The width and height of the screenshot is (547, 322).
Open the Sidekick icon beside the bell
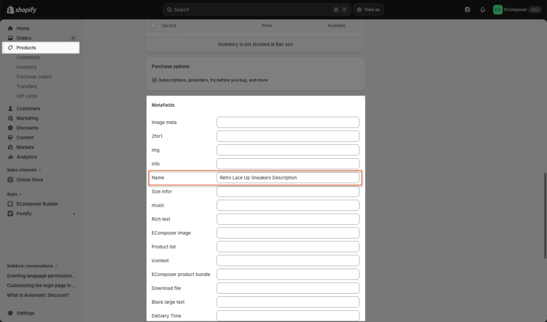(x=468, y=10)
